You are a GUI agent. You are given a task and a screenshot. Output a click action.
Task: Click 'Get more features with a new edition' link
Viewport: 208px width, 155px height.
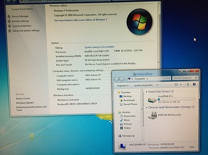point(81,20)
